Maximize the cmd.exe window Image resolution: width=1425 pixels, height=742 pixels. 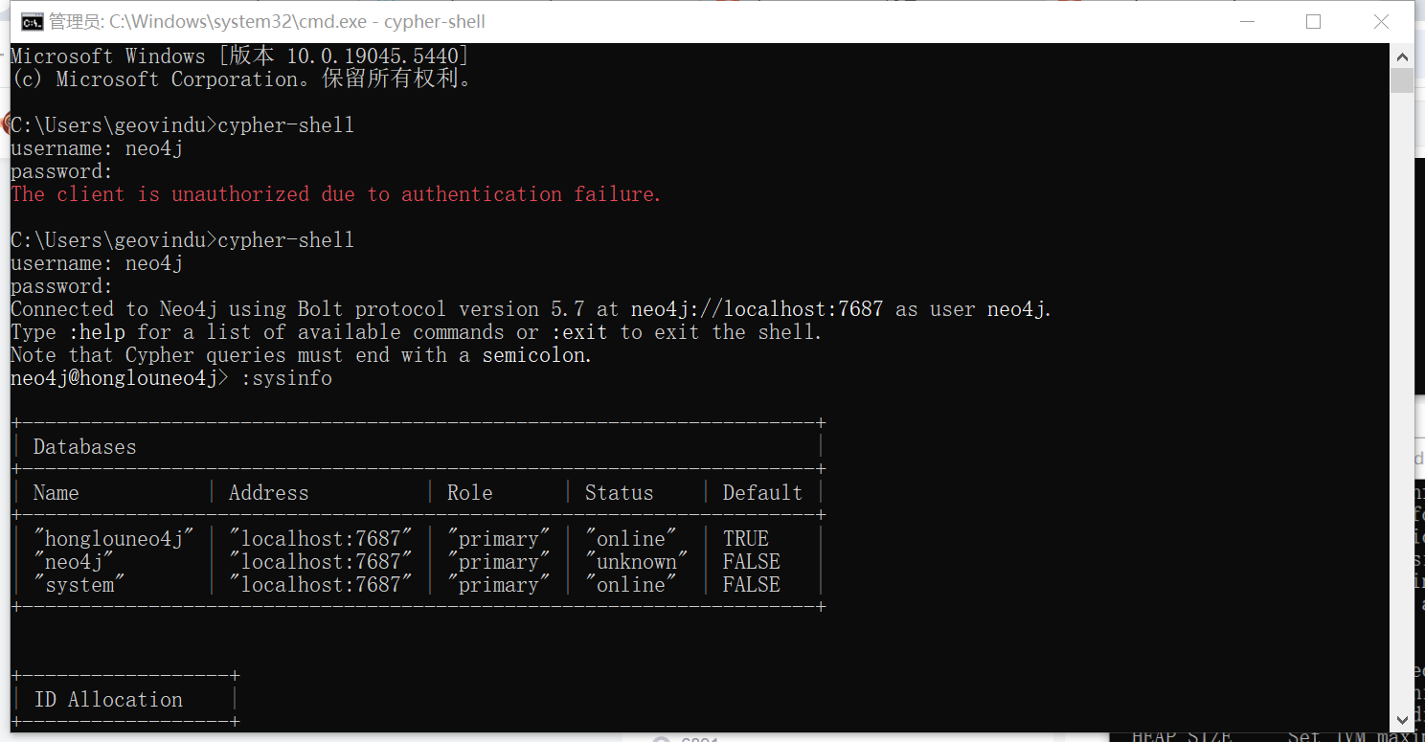coord(1313,21)
